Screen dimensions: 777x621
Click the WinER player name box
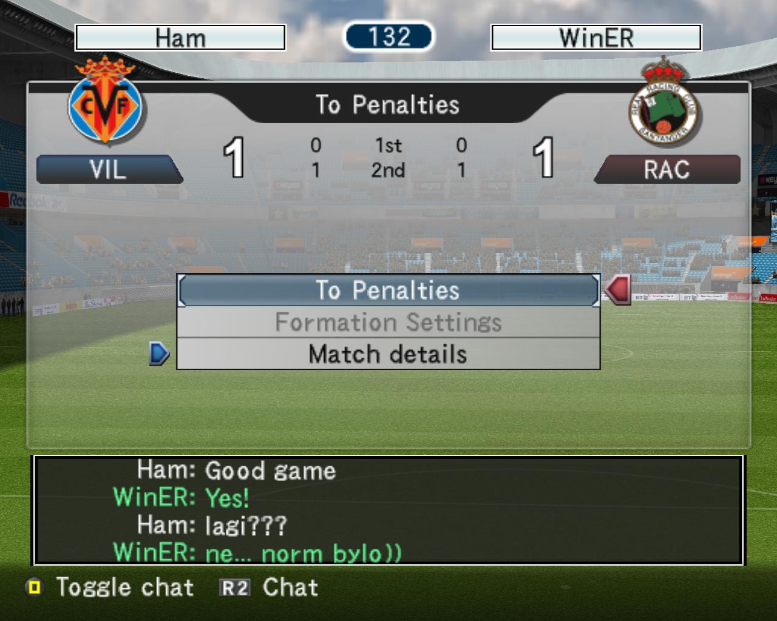(x=596, y=38)
